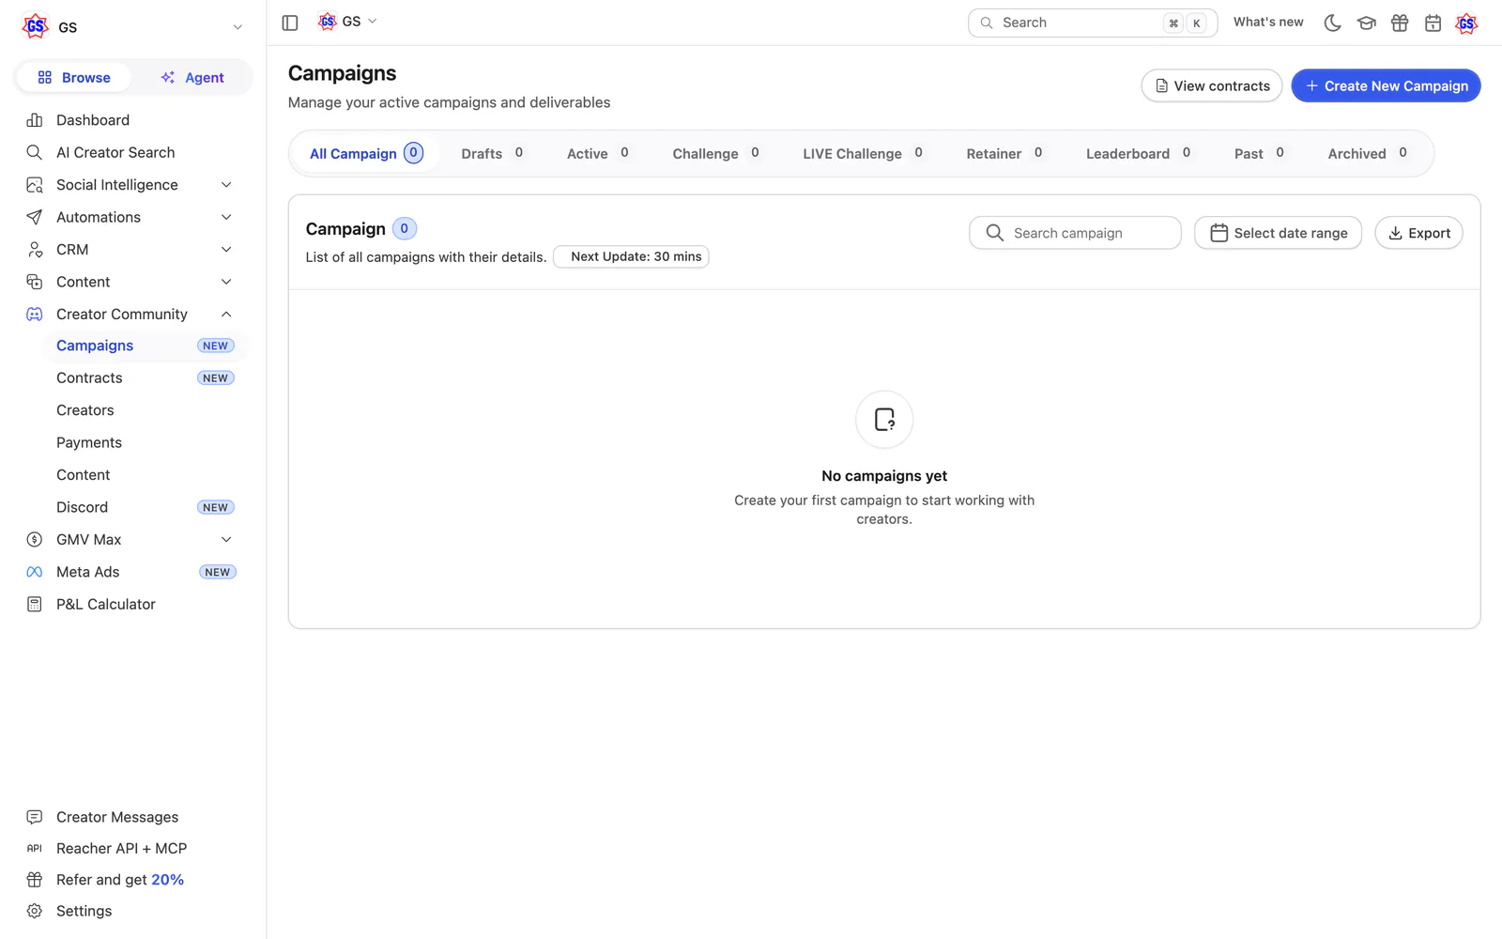The height and width of the screenshot is (939, 1502).
Task: Expand the Automations section
Action: coord(226,217)
